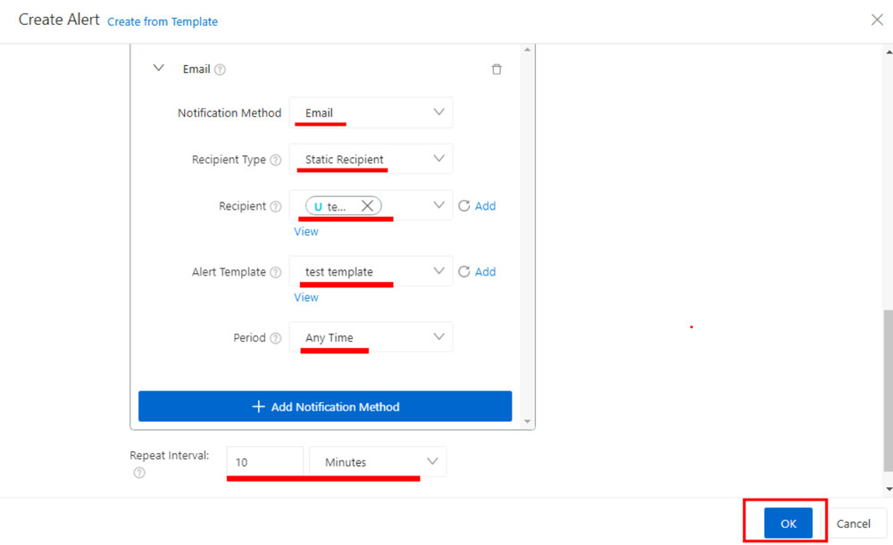Open the Repeat Interval help tooltip
This screenshot has height=545, width=893.
[x=138, y=473]
